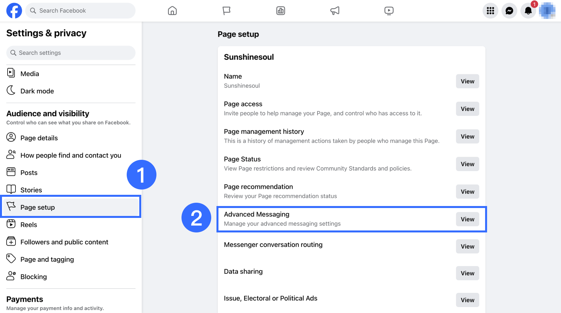Open Page setup sidebar item
The image size is (561, 313).
pos(38,207)
